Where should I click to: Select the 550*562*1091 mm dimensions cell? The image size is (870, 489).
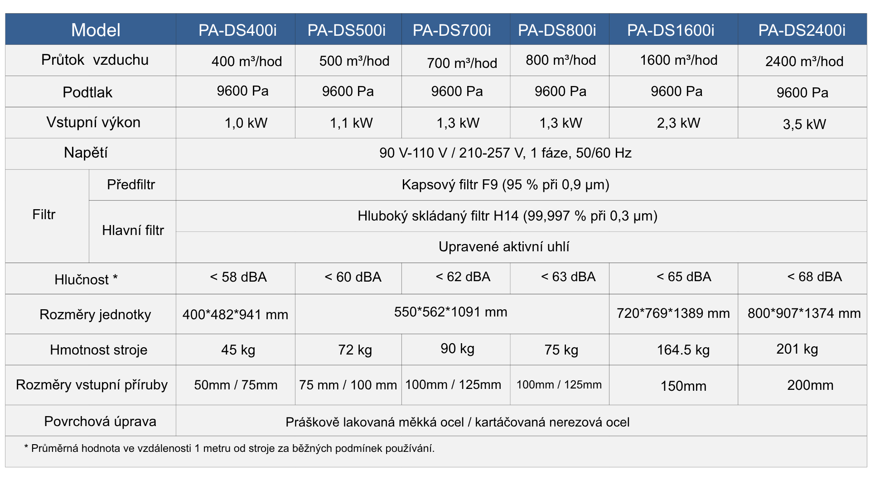coord(450,312)
